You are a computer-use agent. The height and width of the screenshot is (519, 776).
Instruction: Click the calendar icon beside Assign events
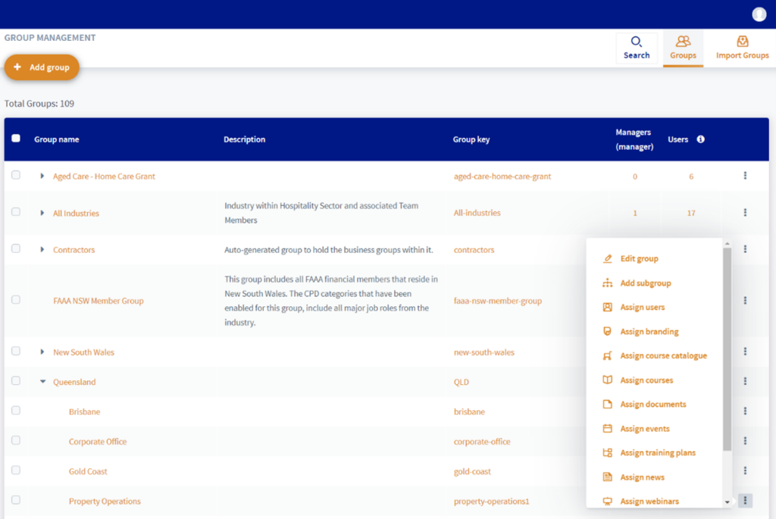pyautogui.click(x=607, y=429)
